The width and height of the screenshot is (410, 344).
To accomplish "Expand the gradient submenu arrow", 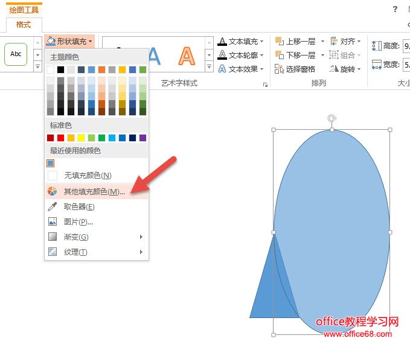I will point(141,237).
